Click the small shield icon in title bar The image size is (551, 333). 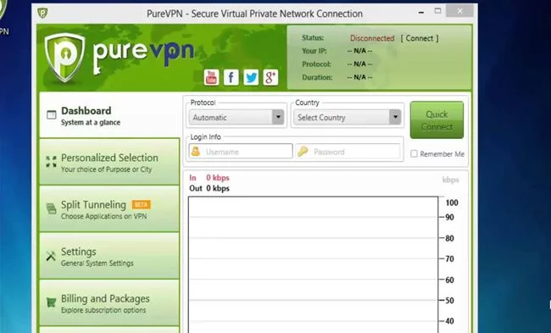[x=42, y=14]
